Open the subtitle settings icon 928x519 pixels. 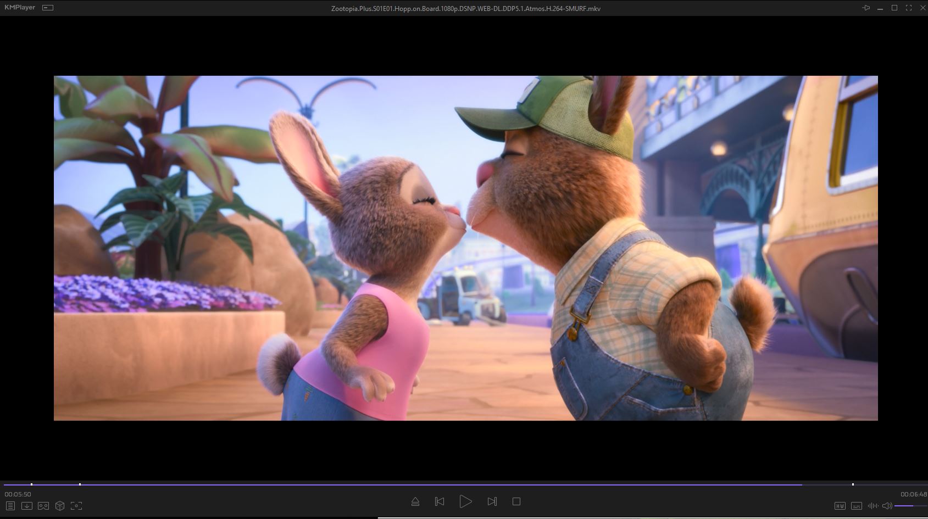coord(856,506)
